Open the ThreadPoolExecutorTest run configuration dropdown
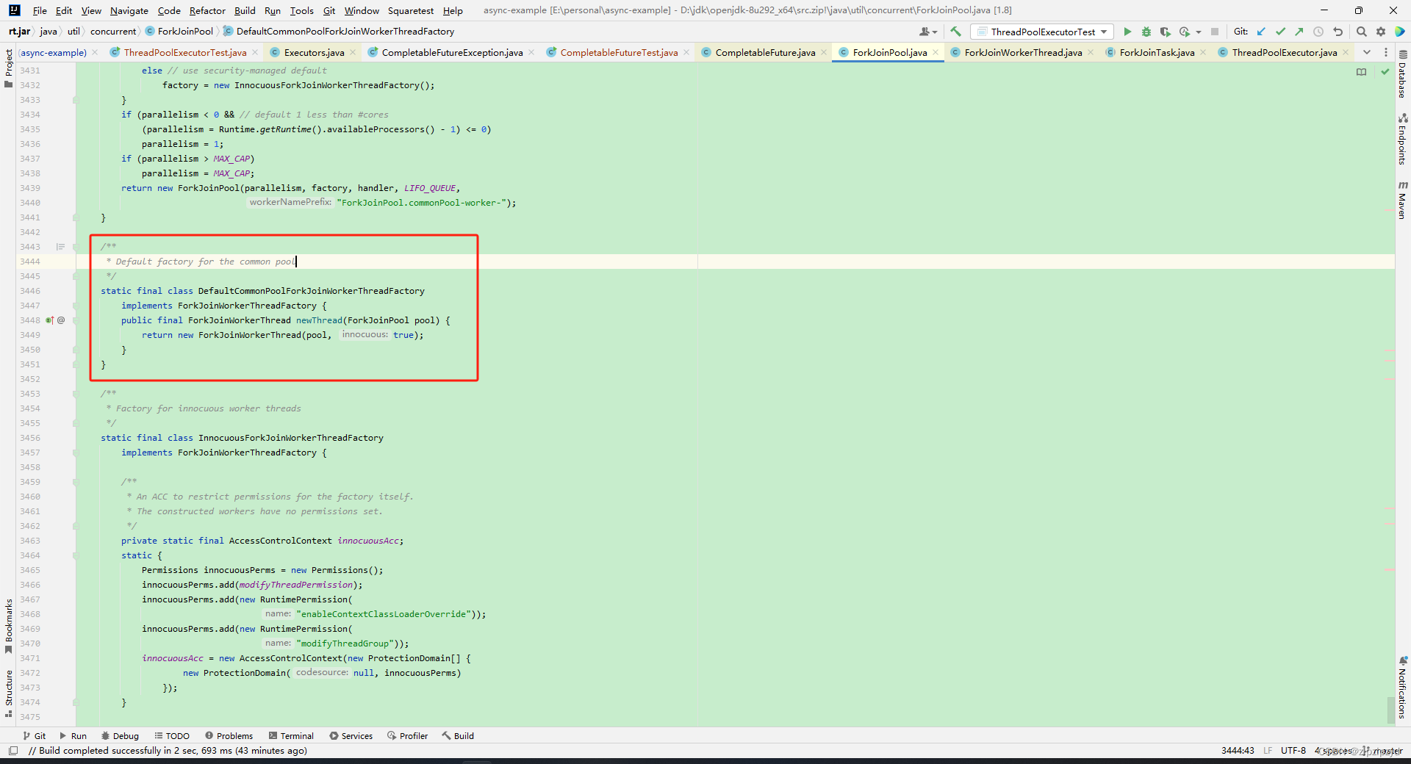 tap(1041, 32)
